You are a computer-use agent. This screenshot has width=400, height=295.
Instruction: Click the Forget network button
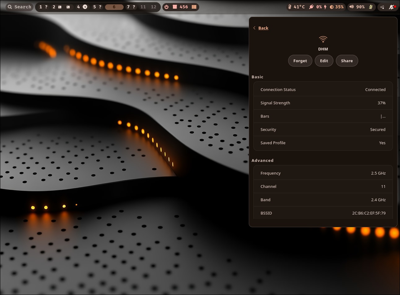click(x=300, y=61)
